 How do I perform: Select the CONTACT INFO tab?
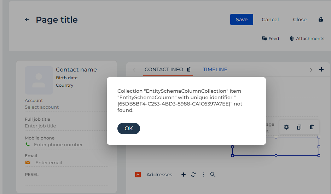point(164,69)
